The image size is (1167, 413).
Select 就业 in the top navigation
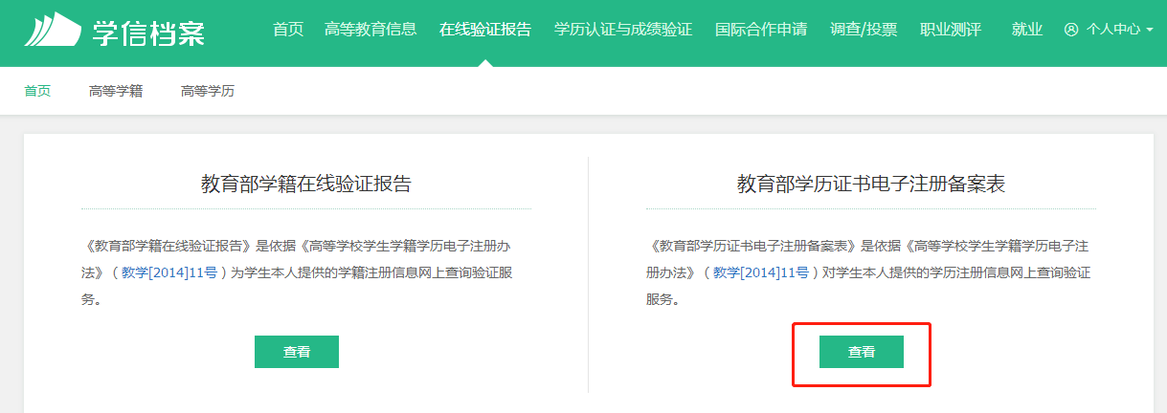[1026, 30]
